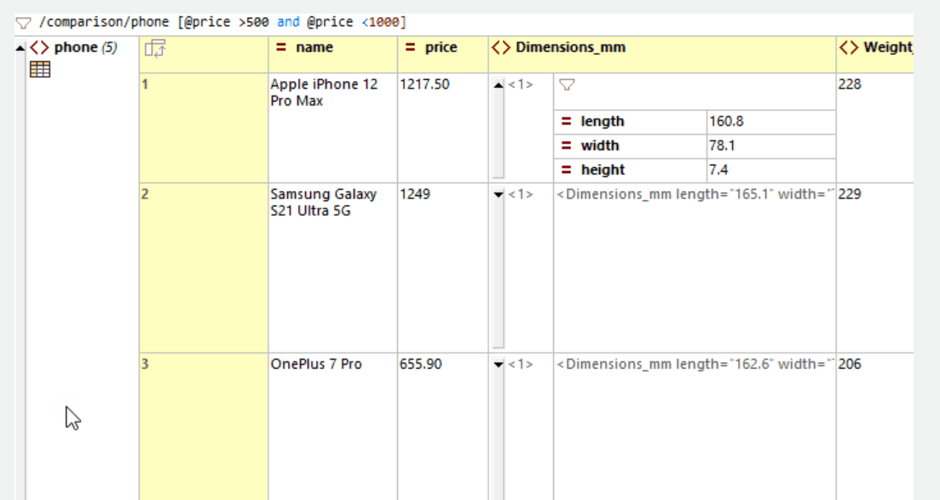Click price cell 1217.50
Image resolution: width=940 pixels, height=500 pixels.
pyautogui.click(x=442, y=129)
